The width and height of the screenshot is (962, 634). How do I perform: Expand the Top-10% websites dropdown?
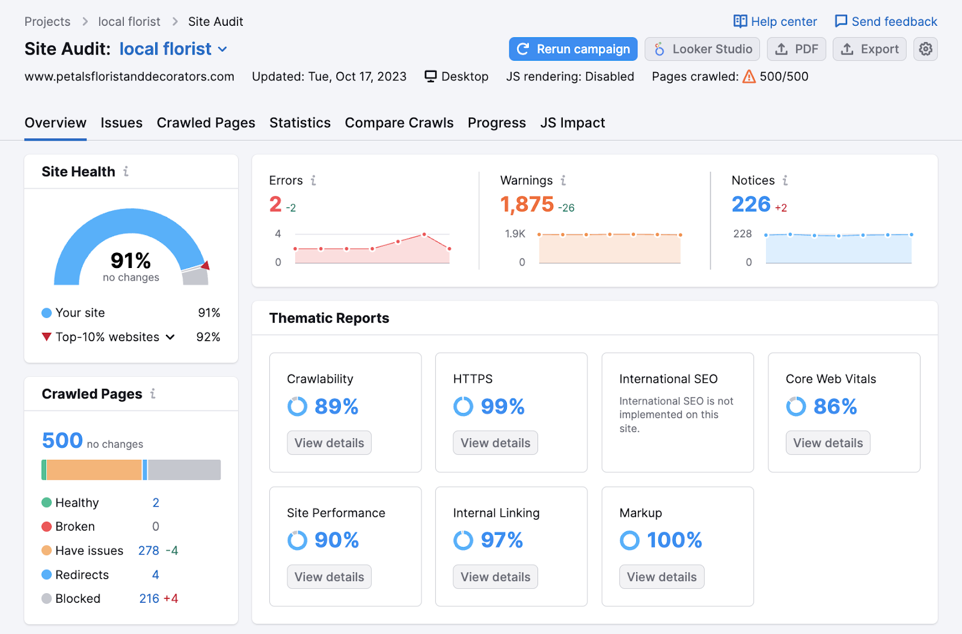170,337
